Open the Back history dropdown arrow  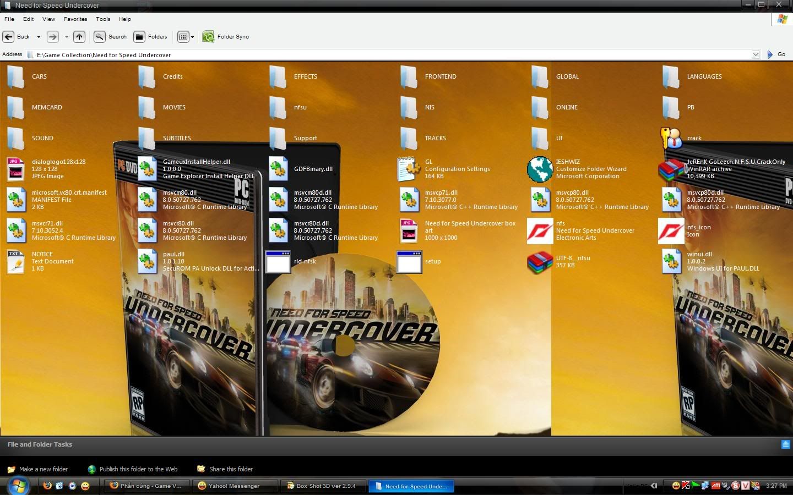39,37
